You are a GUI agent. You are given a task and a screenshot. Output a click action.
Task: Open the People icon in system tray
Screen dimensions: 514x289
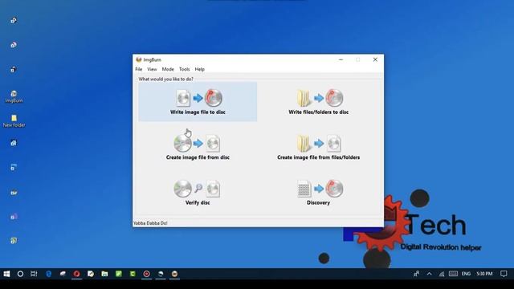pyautogui.click(x=416, y=274)
